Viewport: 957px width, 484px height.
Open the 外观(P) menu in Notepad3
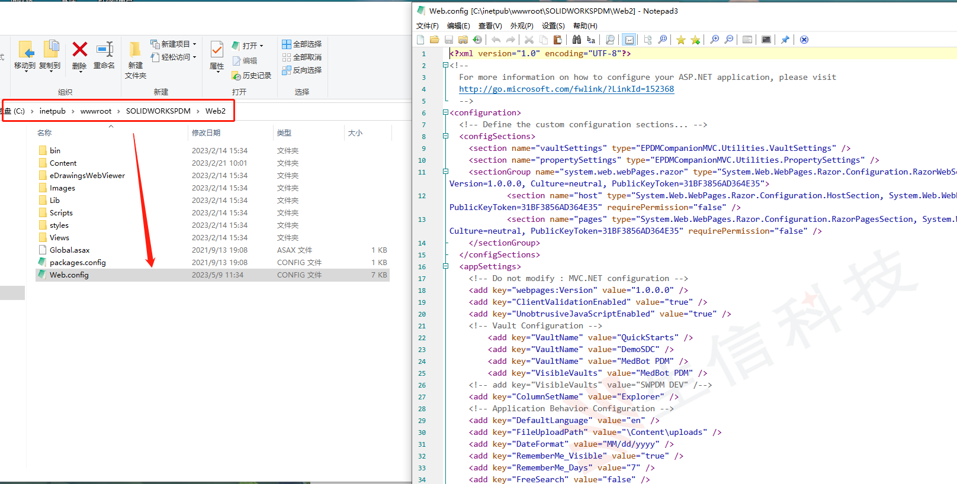click(522, 25)
